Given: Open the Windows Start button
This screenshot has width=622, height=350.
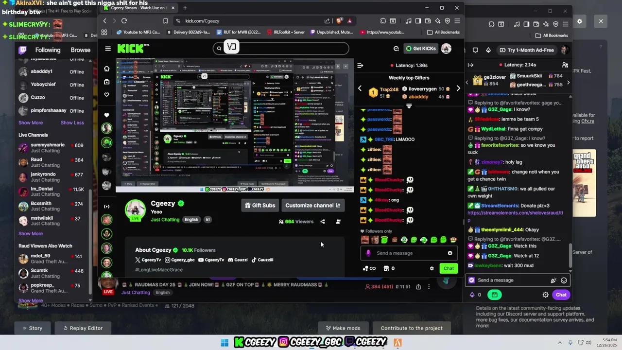Looking at the screenshot, I should click(225, 343).
